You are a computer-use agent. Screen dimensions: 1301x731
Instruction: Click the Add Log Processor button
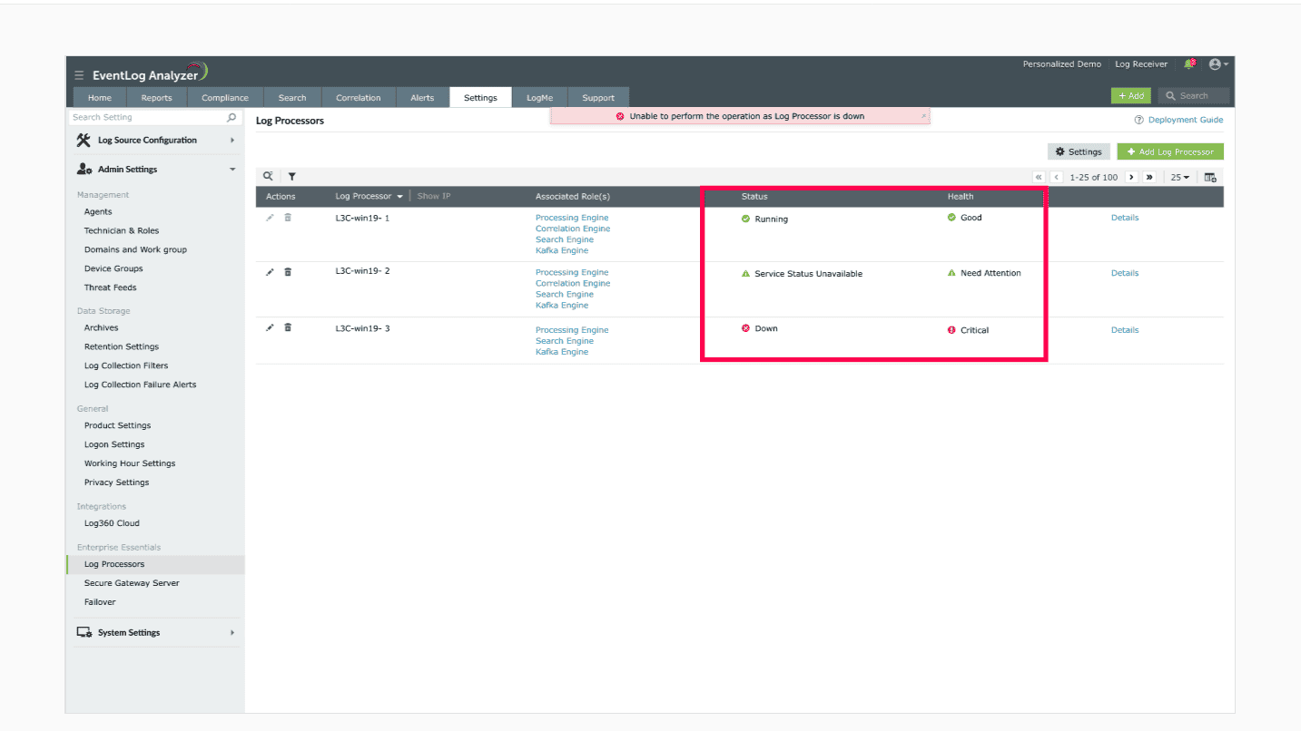coord(1170,151)
